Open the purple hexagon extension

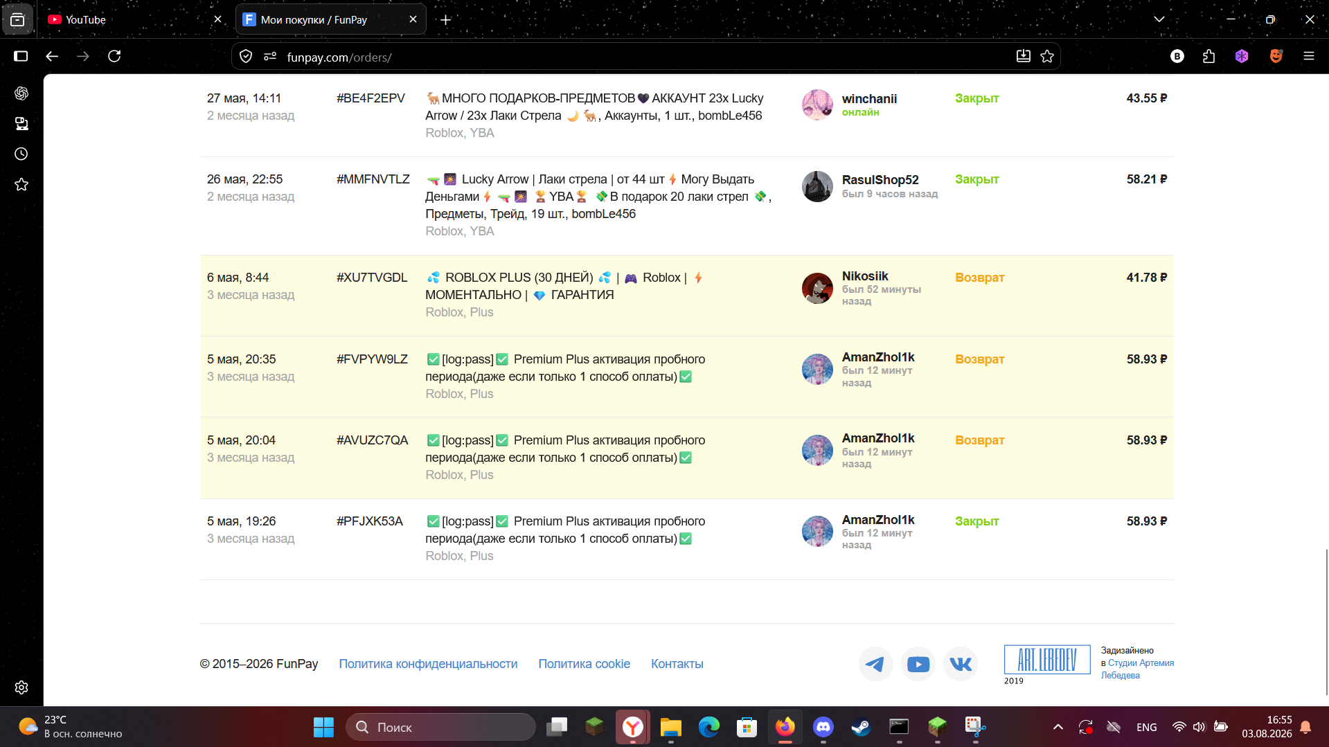[x=1242, y=56]
